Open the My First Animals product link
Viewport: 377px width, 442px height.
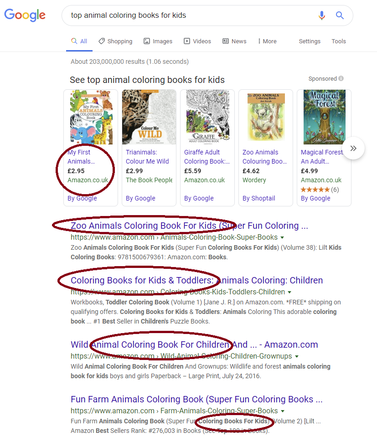[81, 157]
